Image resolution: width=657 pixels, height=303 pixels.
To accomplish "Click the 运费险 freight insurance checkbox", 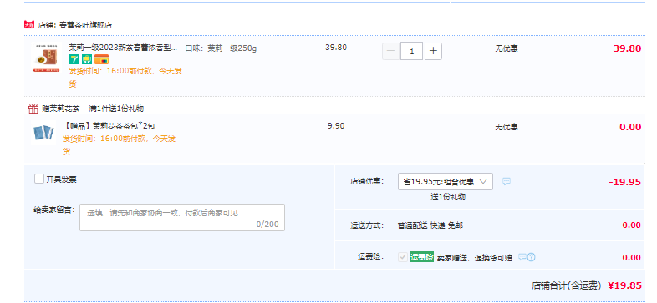I will [x=402, y=257].
